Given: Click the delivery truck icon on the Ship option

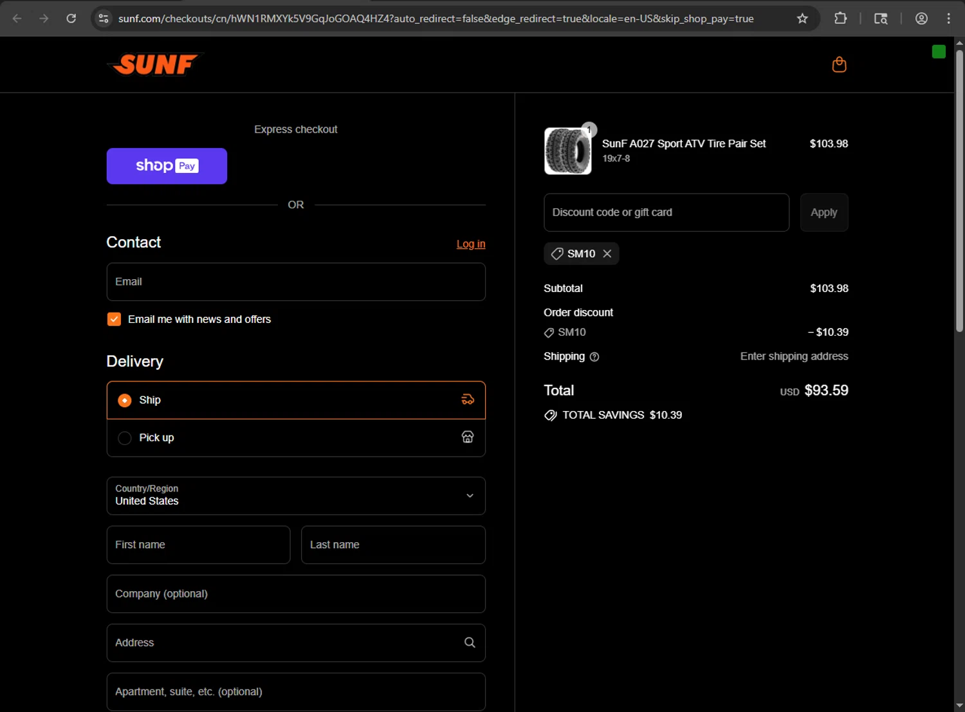Looking at the screenshot, I should 468,399.
